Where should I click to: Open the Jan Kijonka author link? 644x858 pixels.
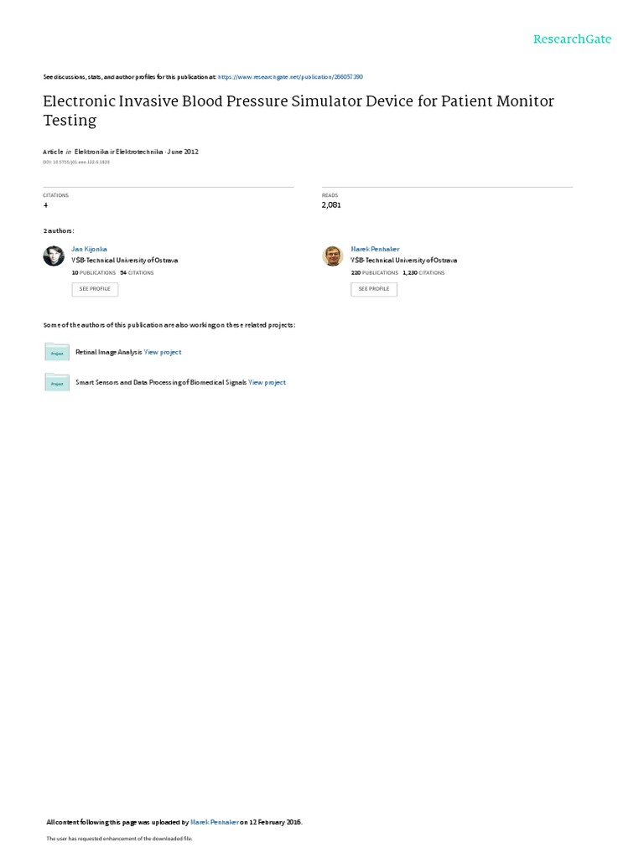[x=89, y=249]
